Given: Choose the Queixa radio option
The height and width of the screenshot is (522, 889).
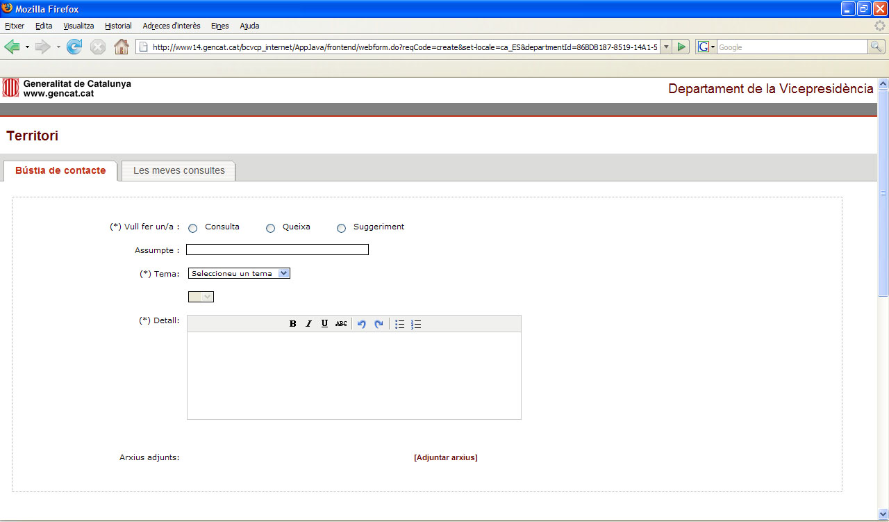Looking at the screenshot, I should click(x=271, y=228).
